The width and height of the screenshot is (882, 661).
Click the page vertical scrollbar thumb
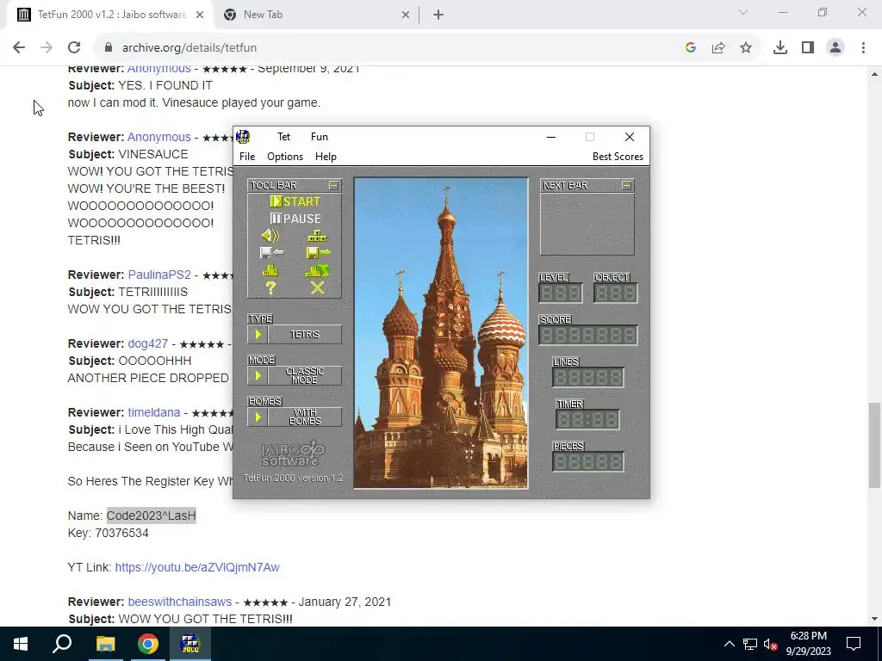tap(874, 445)
